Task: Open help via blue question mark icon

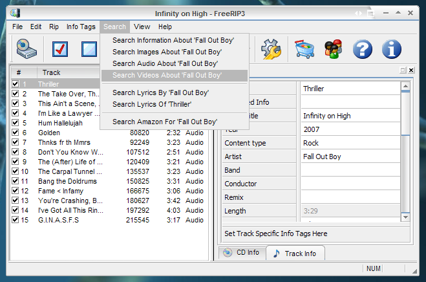Action: [363, 49]
